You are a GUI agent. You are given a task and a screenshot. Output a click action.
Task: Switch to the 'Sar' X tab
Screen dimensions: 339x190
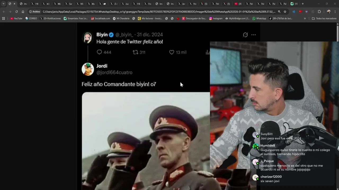pos(68,4)
